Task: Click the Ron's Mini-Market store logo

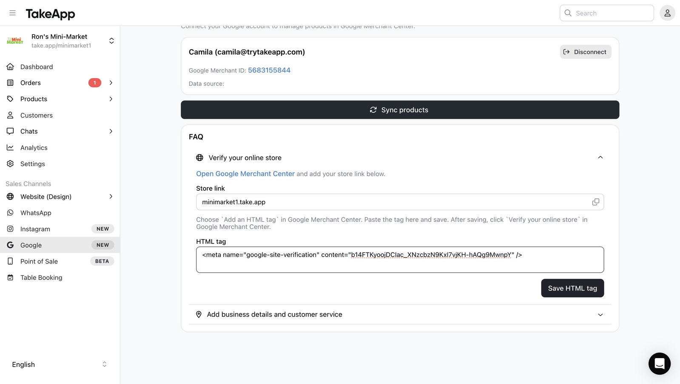Action: coord(15,41)
